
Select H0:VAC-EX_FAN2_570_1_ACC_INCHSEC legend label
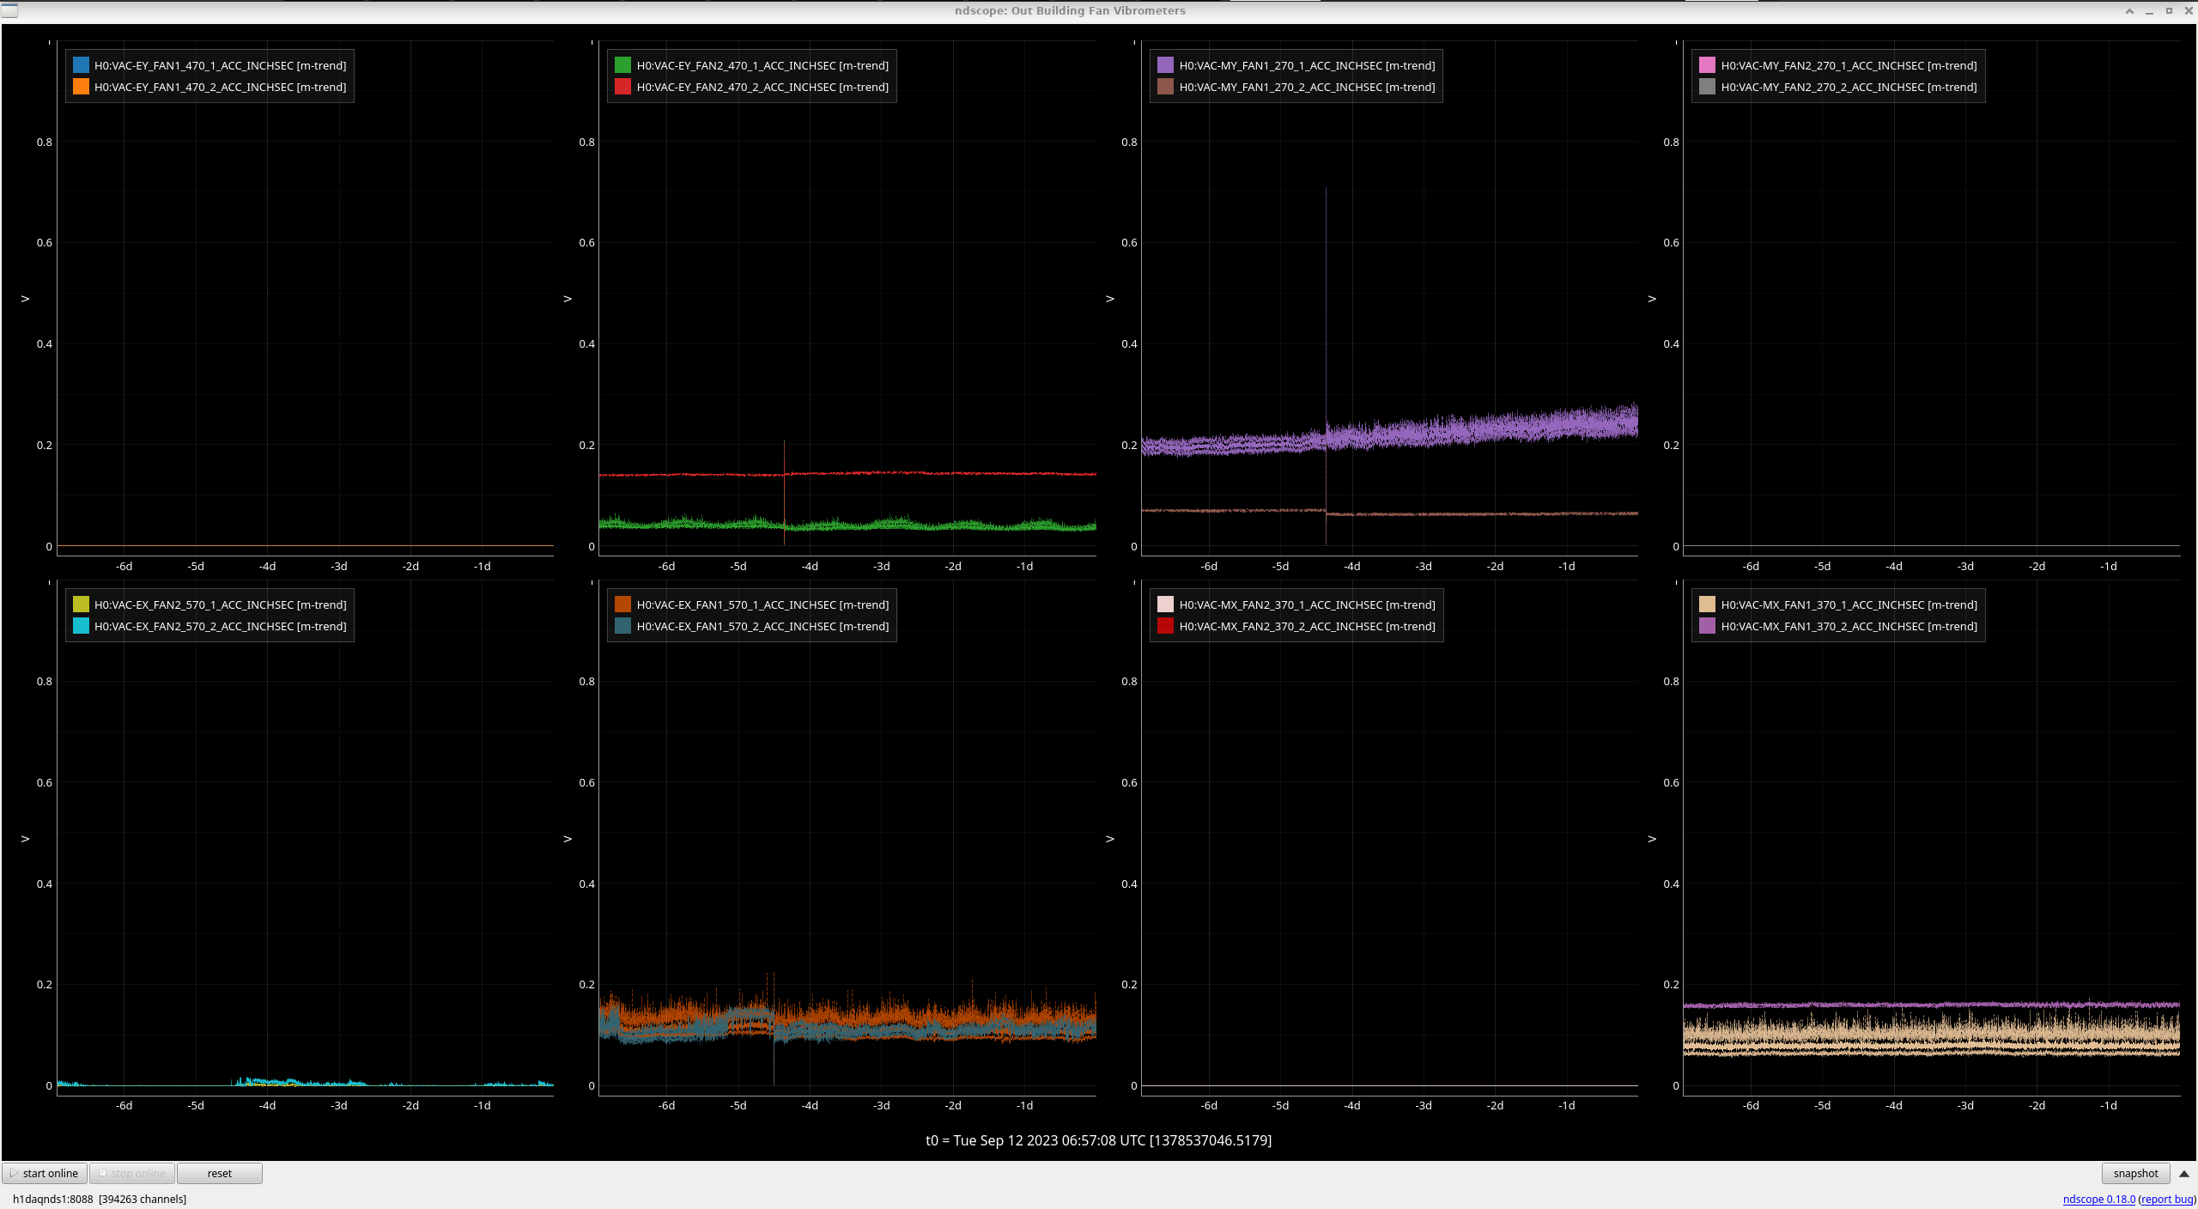click(221, 604)
